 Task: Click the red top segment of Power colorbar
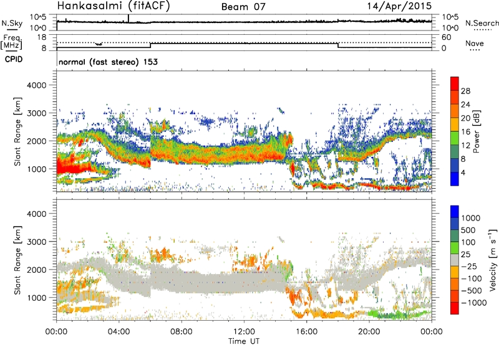[x=455, y=83]
